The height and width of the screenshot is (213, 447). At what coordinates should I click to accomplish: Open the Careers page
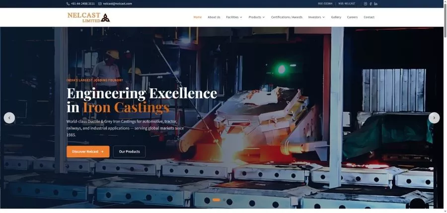[352, 17]
